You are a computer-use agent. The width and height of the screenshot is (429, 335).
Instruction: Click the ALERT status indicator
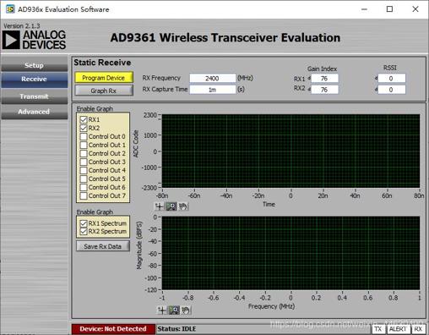coord(398,329)
